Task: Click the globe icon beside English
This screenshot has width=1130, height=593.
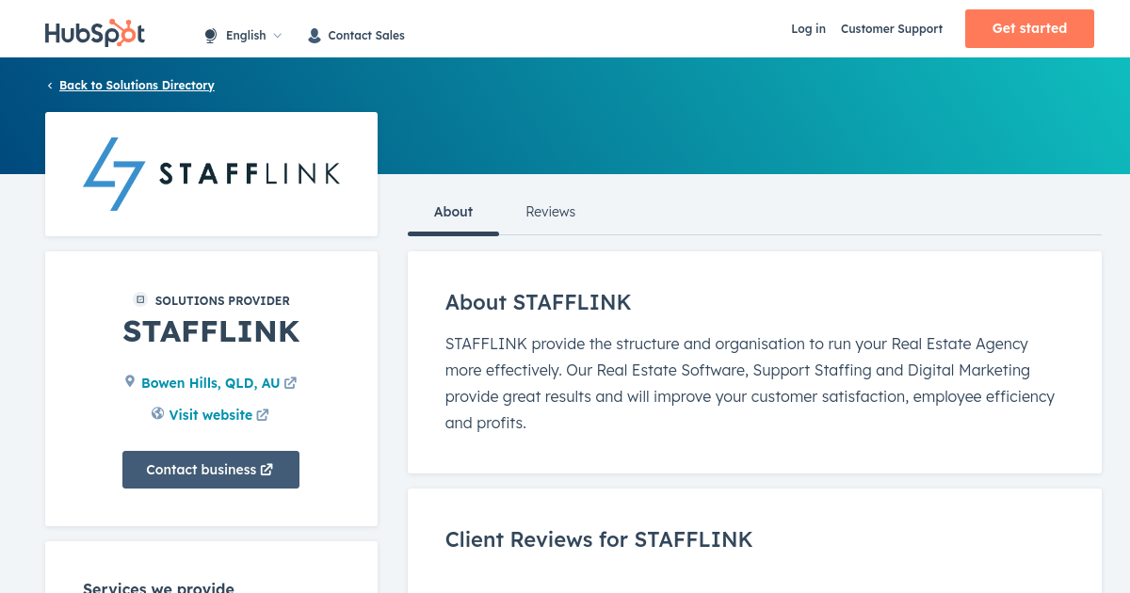Action: [x=211, y=36]
